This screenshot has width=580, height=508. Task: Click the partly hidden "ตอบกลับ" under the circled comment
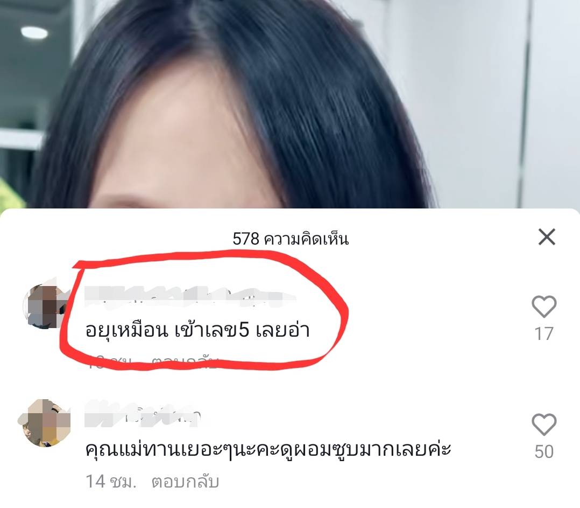pos(185,362)
